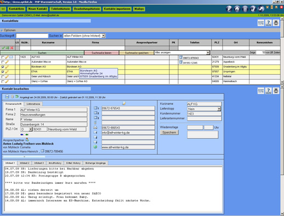Open Telefonhistorie menu item
This screenshot has width=284, height=216.
[60, 9]
